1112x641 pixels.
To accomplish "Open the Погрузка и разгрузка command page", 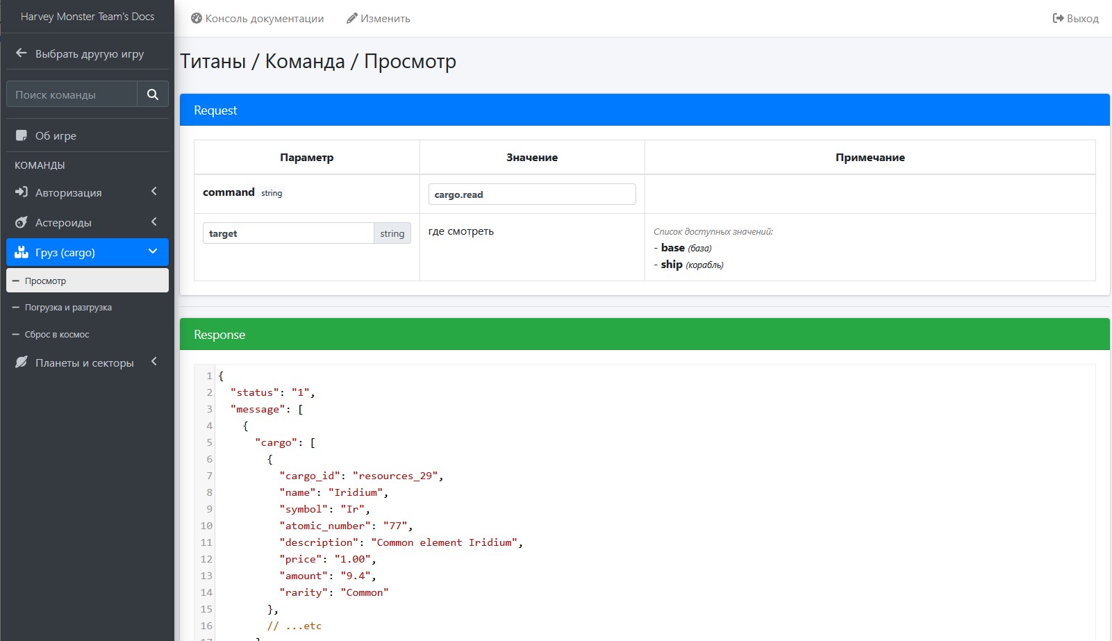I will click(x=68, y=308).
